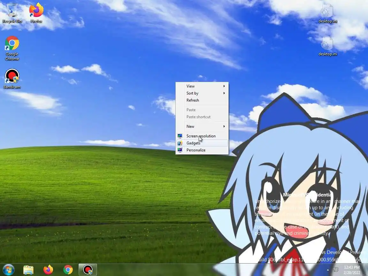368x276 pixels.
Task: Open the Recycle Bin desktop icon
Action: click(x=12, y=13)
